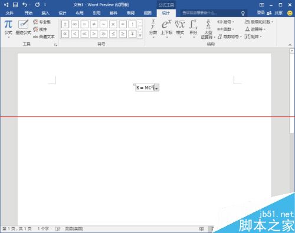Viewport: 295px width, 233px height.
Task: Move the symbols gallery up one row
Action: click(x=140, y=22)
